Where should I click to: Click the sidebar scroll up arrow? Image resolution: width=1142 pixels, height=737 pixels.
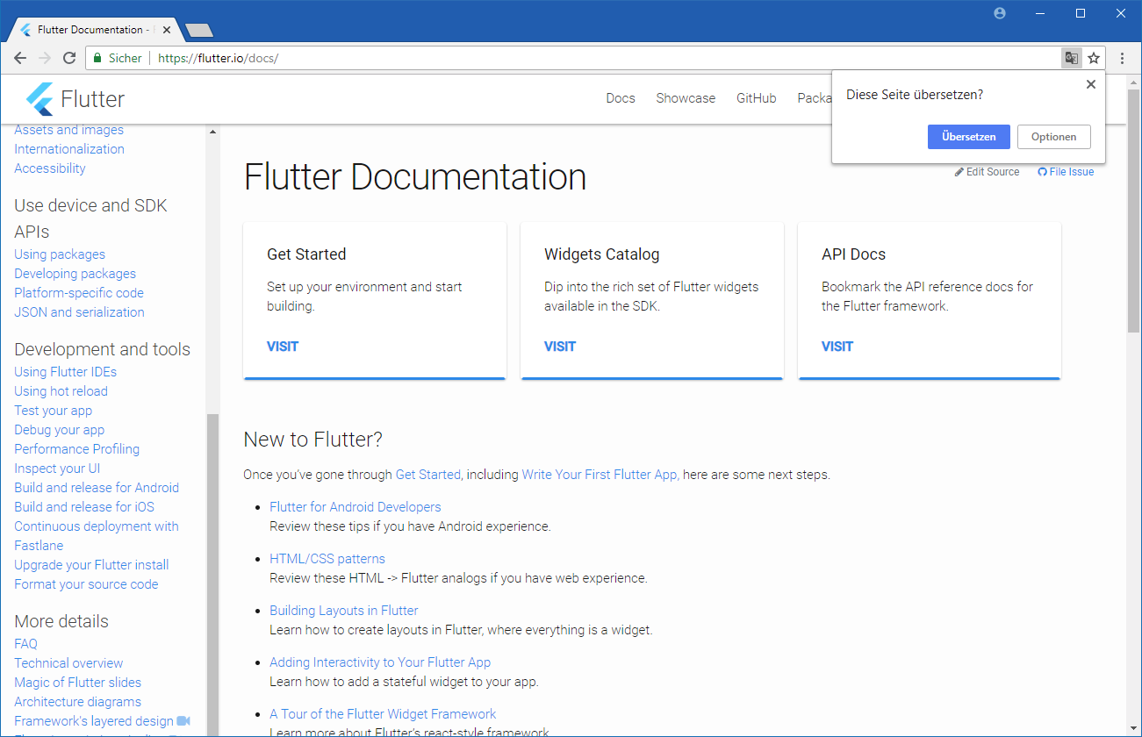(212, 132)
